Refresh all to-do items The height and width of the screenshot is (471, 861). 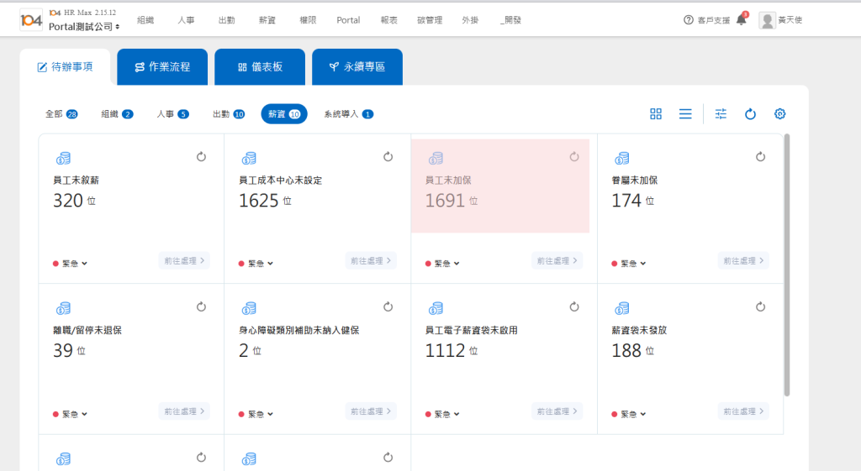750,114
